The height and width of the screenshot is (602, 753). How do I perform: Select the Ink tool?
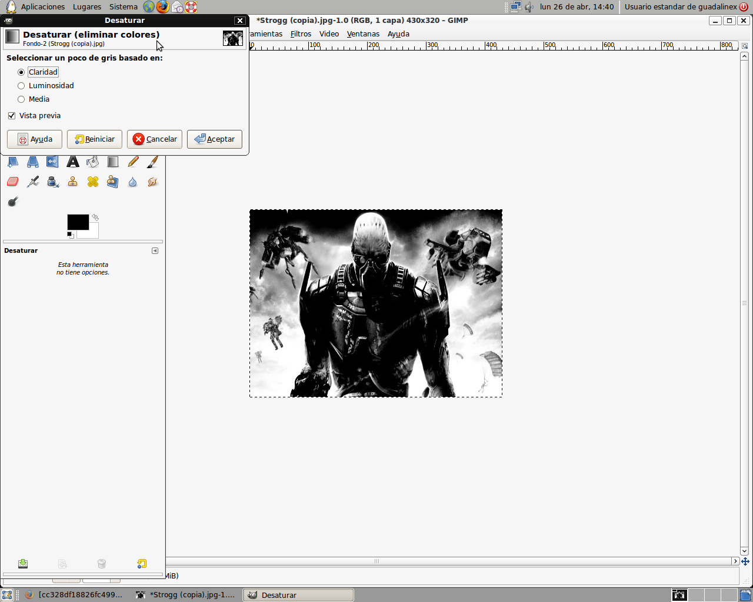(53, 182)
